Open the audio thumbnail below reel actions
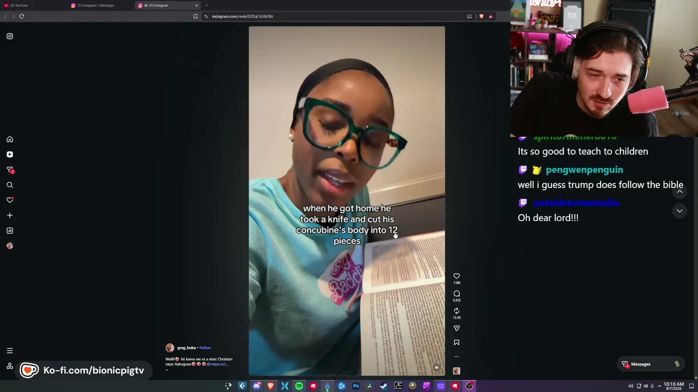This screenshot has height=392, width=698. tap(456, 371)
